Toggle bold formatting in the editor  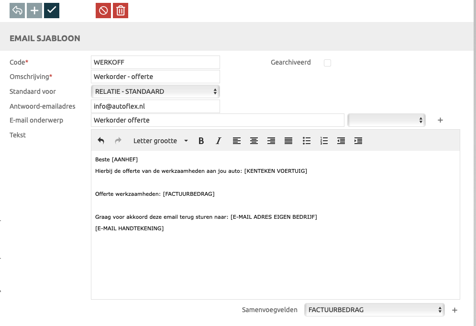tap(201, 141)
